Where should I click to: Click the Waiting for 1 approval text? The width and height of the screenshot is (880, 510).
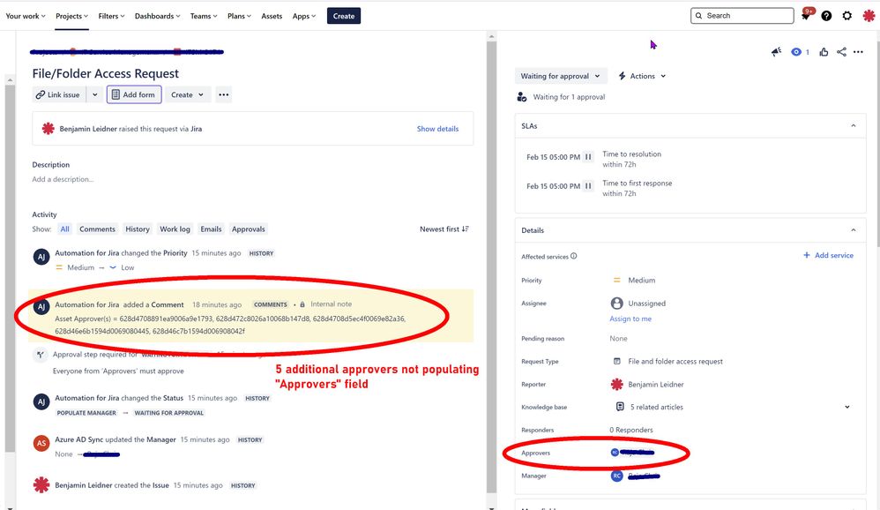pos(569,96)
